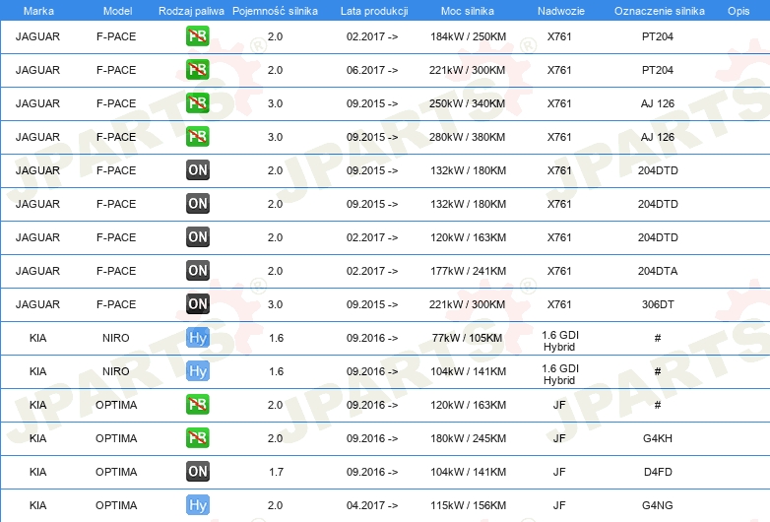The height and width of the screenshot is (522, 770).
Task: Click the Opis column header
Action: 738,10
